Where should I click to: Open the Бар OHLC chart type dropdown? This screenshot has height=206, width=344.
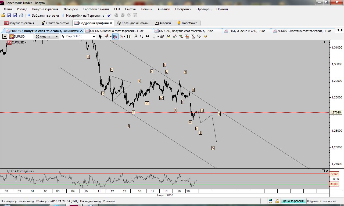click(78, 36)
